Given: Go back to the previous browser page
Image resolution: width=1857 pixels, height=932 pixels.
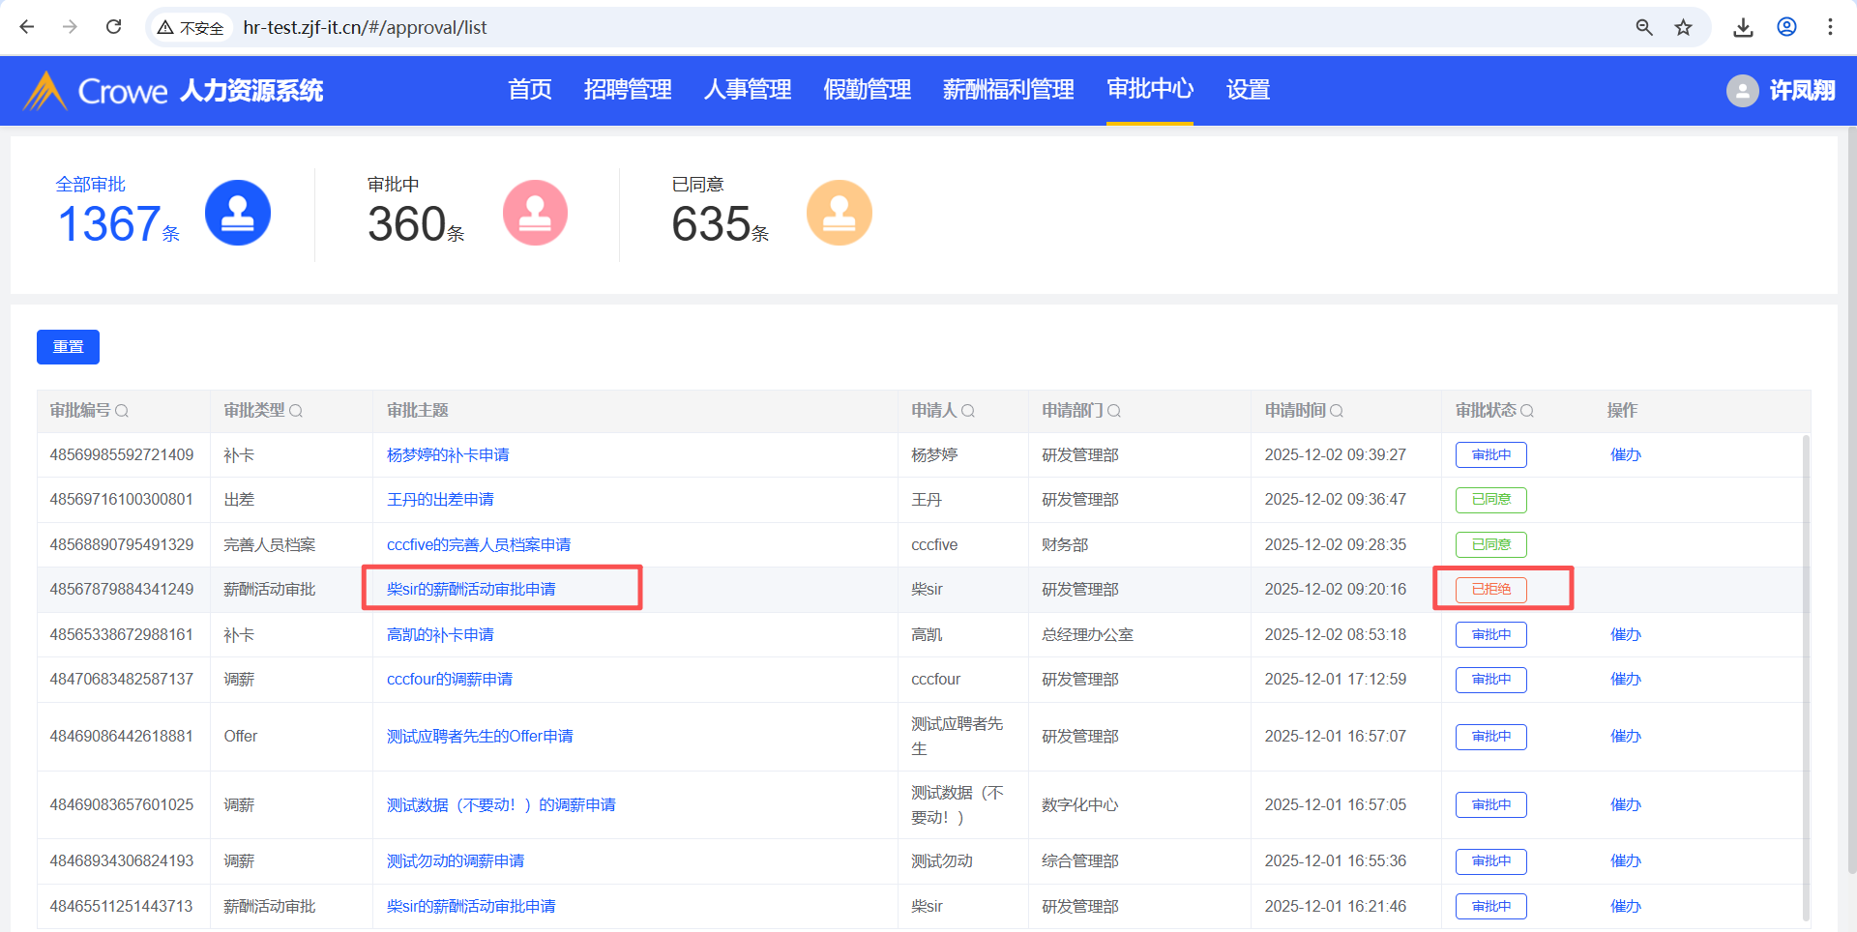Looking at the screenshot, I should pyautogui.click(x=27, y=27).
